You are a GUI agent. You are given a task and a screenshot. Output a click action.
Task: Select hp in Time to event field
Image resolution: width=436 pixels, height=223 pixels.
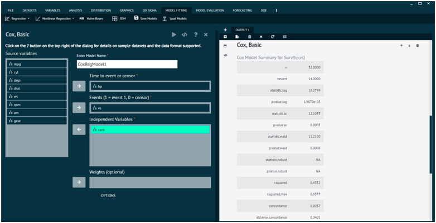pos(150,86)
